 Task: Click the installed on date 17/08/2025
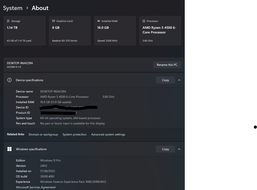coord(48,171)
